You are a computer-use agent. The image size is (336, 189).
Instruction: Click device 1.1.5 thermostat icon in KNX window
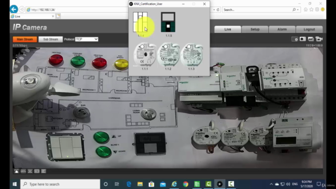tap(168, 22)
